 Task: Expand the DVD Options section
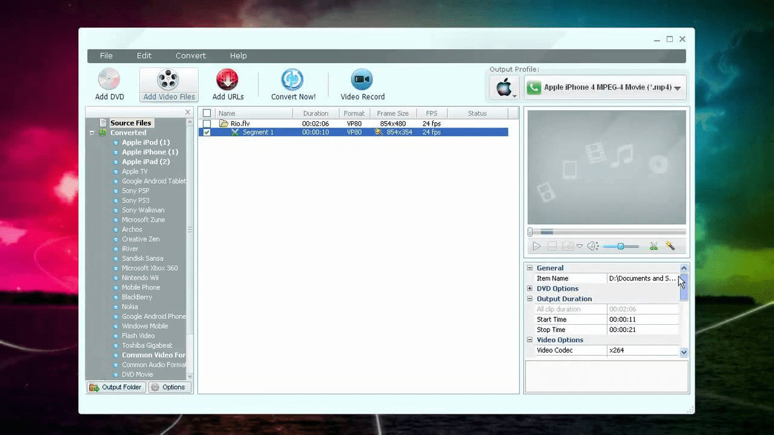pos(530,288)
